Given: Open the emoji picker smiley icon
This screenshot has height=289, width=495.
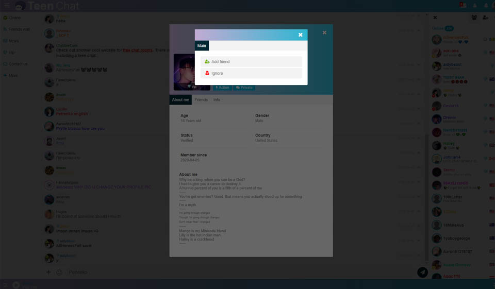Looking at the screenshot, I should click(59, 272).
